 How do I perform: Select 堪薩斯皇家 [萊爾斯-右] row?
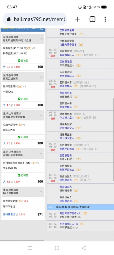coord(73,114)
